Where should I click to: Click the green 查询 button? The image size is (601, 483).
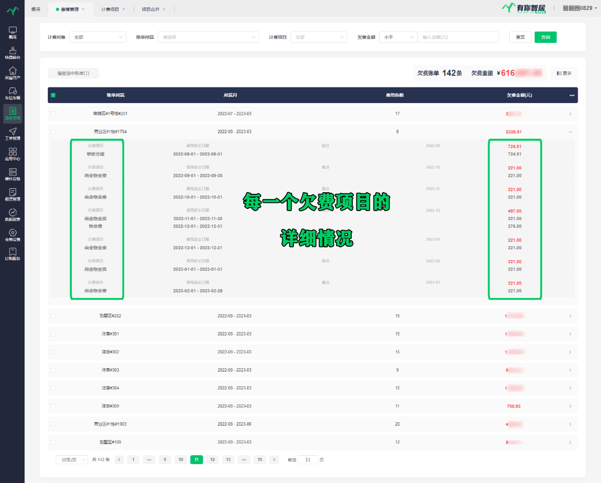tap(545, 37)
